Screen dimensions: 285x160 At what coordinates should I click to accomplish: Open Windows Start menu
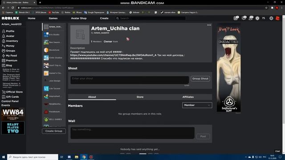coord(4,157)
